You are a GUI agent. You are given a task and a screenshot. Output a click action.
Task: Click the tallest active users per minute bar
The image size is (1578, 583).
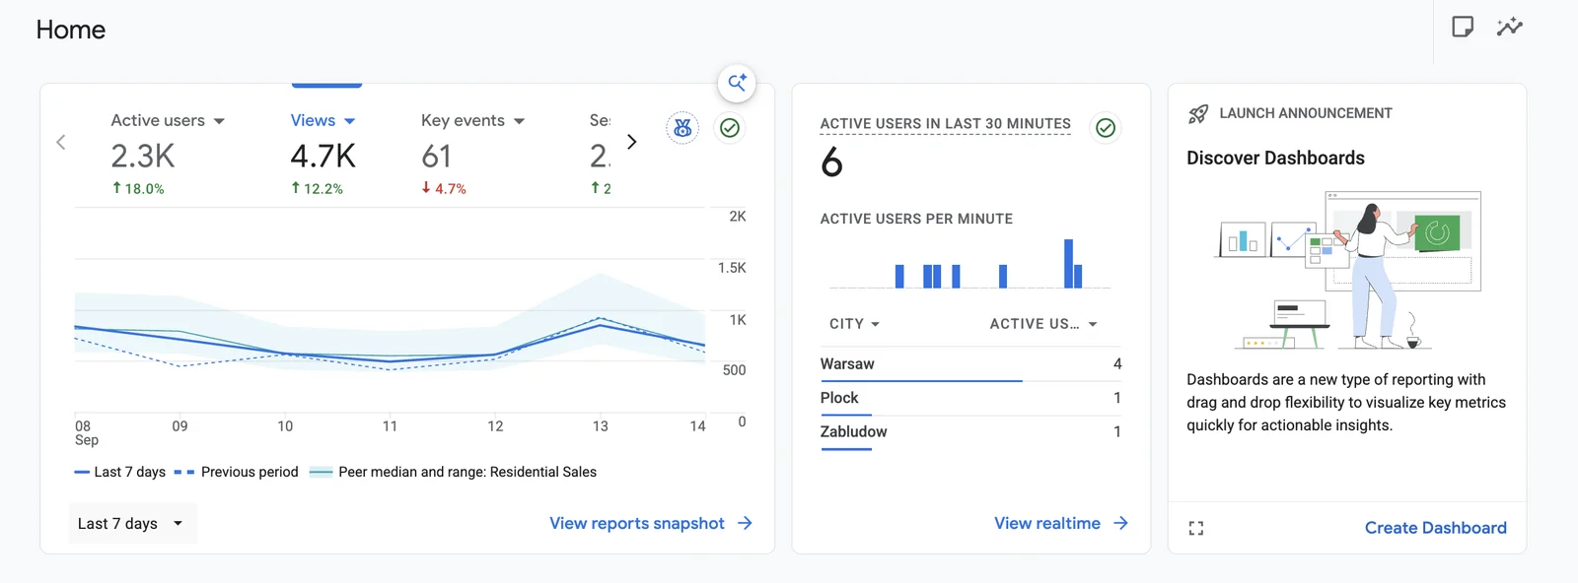1068,263
